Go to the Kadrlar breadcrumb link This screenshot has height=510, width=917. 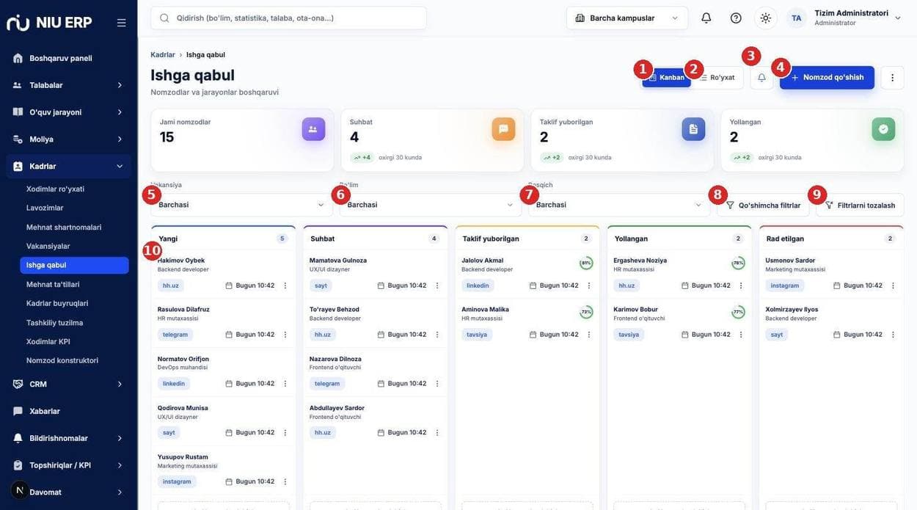[163, 54]
